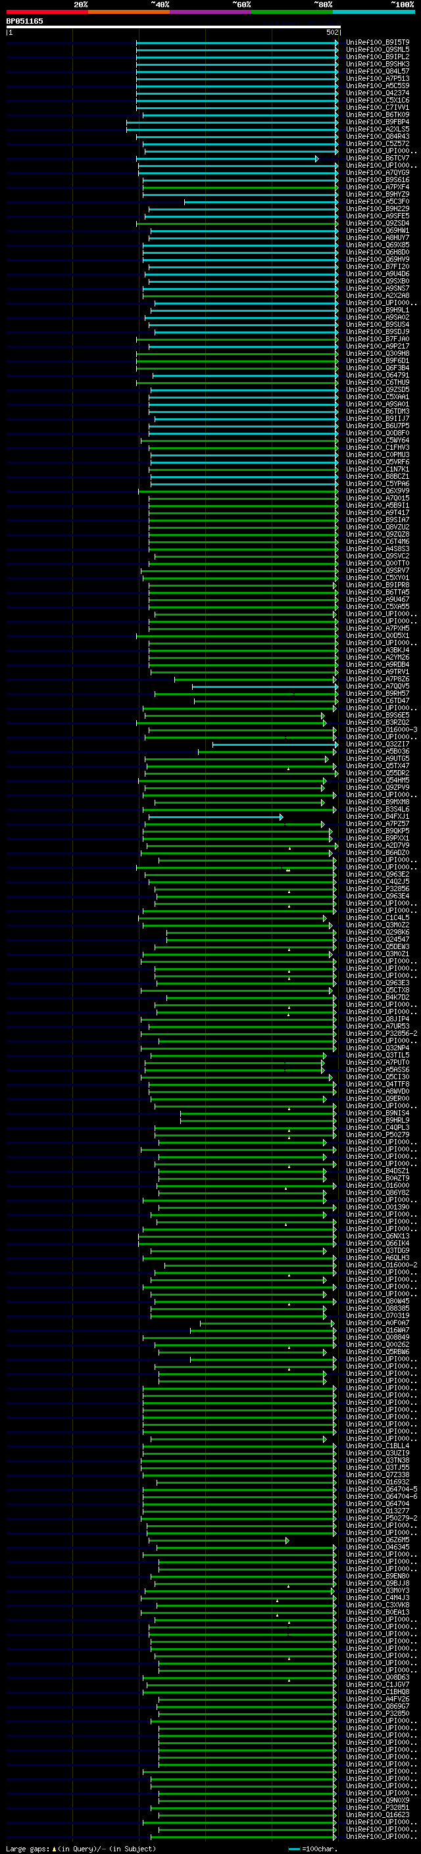
Task: Click the UniRef100_A9T417 label
Action: 378,512
